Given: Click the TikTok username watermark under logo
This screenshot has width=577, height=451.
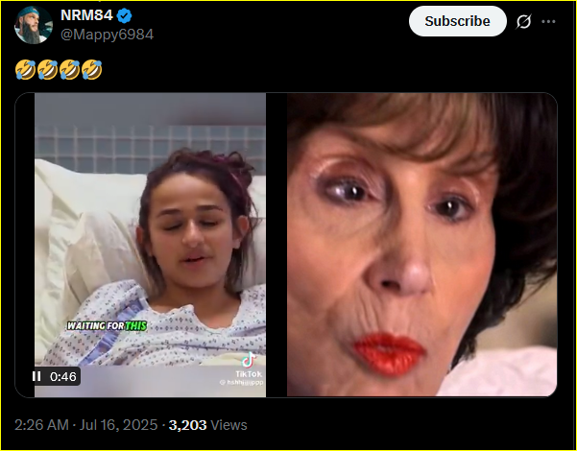Looking at the screenshot, I should tap(241, 383).
